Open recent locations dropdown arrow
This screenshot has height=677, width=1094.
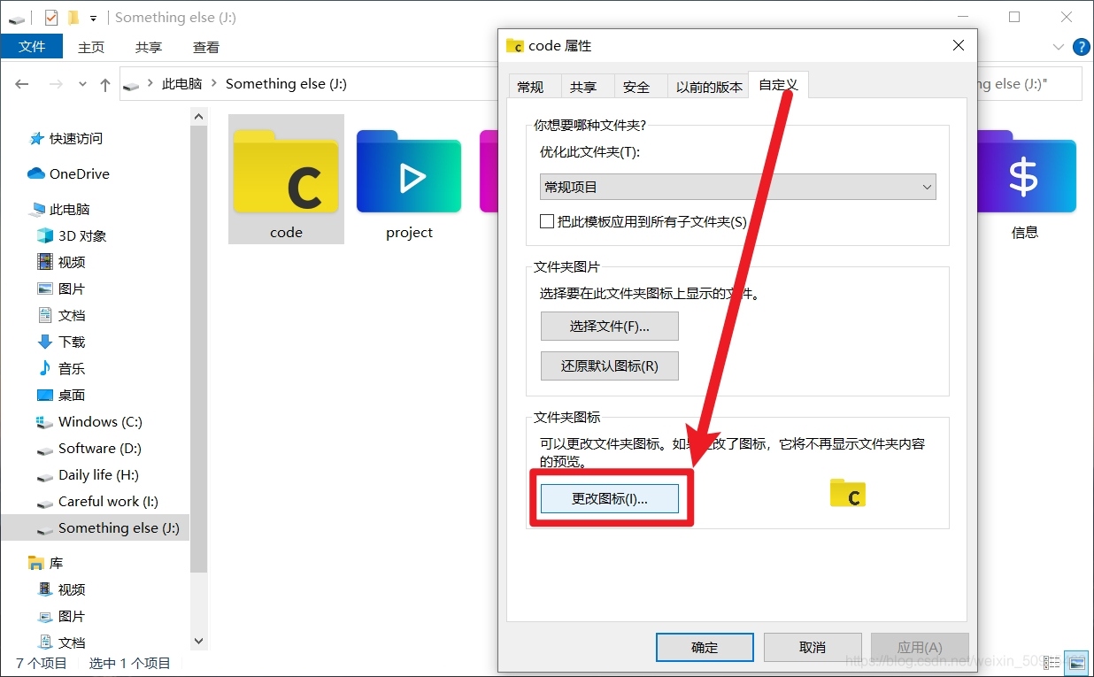point(83,84)
